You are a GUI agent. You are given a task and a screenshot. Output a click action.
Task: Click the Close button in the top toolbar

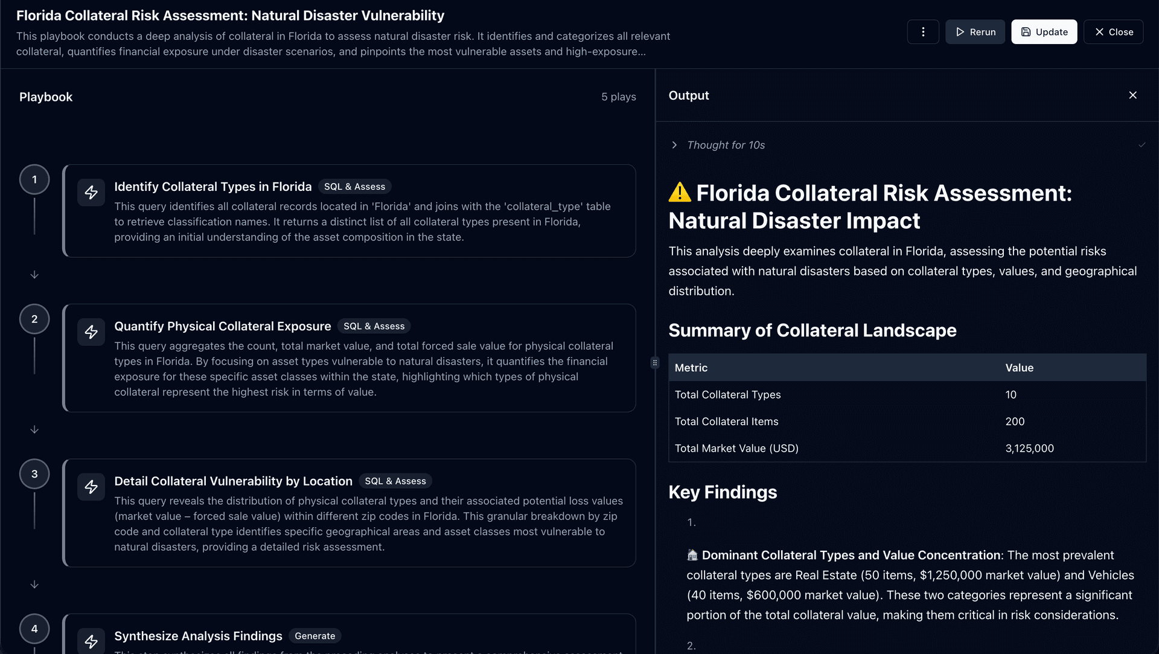1113,31
